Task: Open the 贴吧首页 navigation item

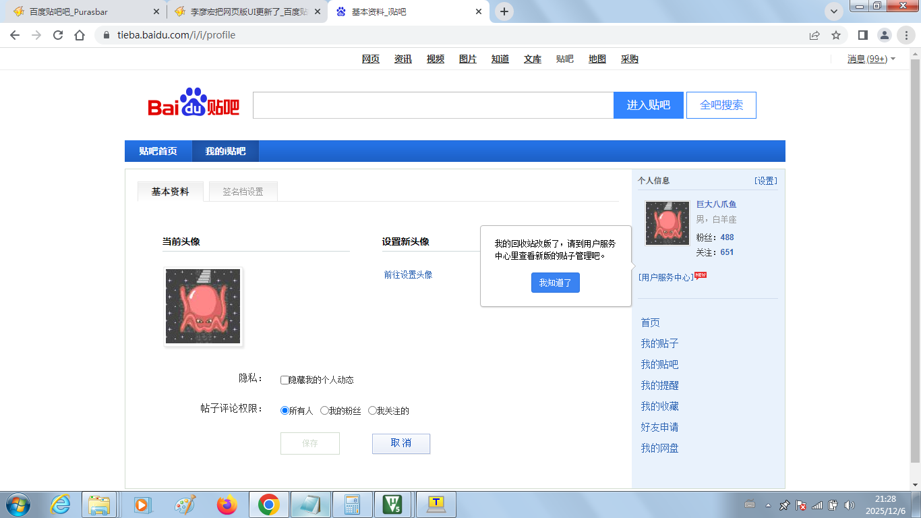Action: [x=158, y=151]
